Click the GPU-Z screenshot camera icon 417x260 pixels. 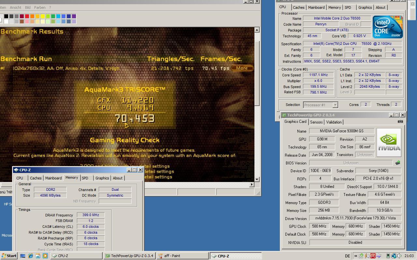coord(400,121)
